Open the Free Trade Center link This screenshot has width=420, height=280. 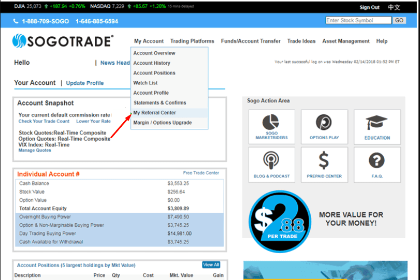pos(201,173)
